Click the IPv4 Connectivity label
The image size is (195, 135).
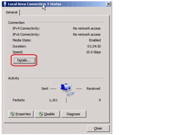(26, 28)
